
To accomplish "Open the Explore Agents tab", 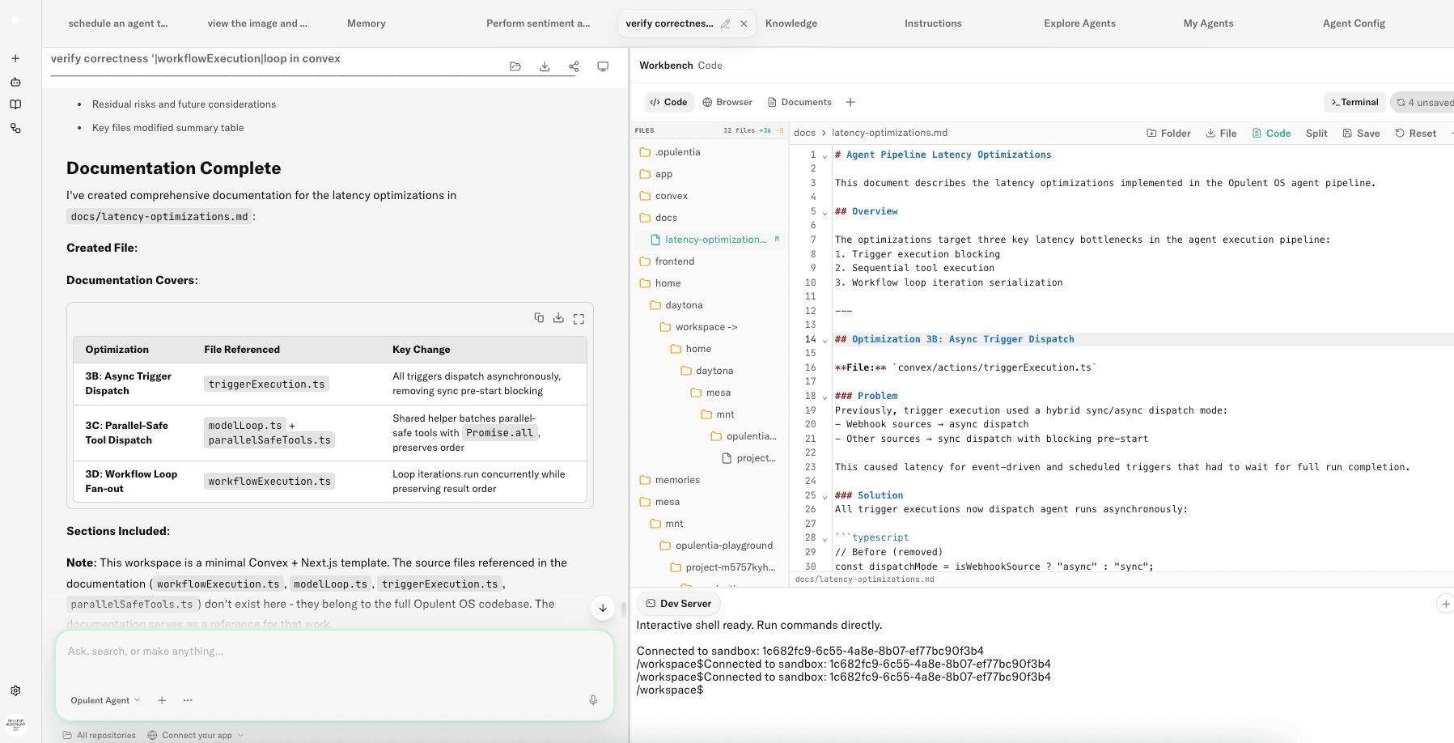I will [x=1079, y=23].
